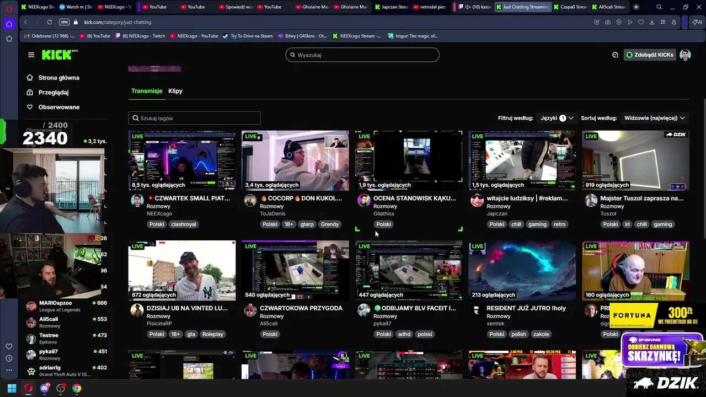Image resolution: width=706 pixels, height=397 pixels.
Task: Reload the page
Action: [50, 22]
